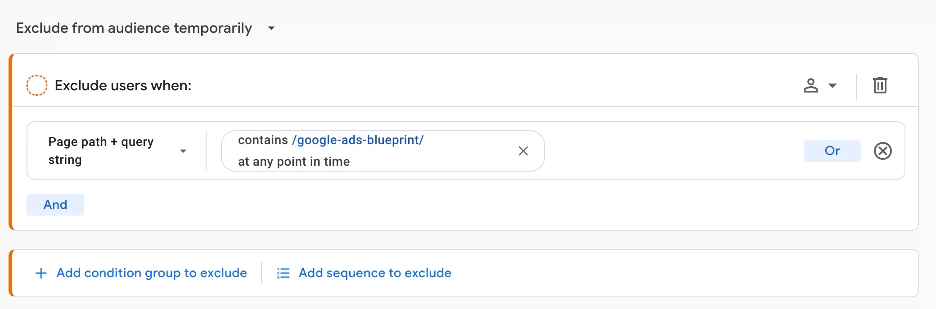Click the Exclude from audience temporarily label
Image resolution: width=936 pixels, height=309 pixels.
(x=134, y=28)
